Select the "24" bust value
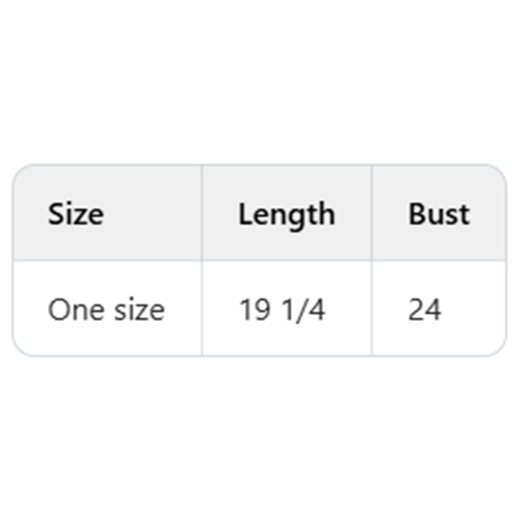This screenshot has height=519, width=519. coord(425,310)
